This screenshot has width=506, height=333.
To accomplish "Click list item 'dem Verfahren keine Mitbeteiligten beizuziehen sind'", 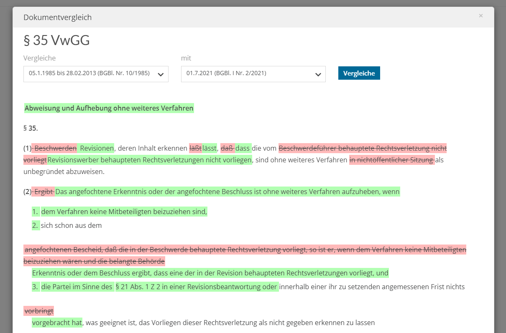I will pyautogui.click(x=124, y=212).
